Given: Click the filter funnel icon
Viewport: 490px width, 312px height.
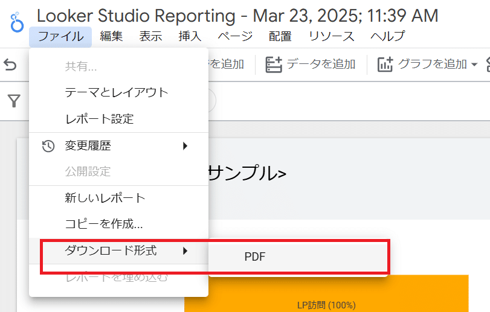Looking at the screenshot, I should point(14,101).
